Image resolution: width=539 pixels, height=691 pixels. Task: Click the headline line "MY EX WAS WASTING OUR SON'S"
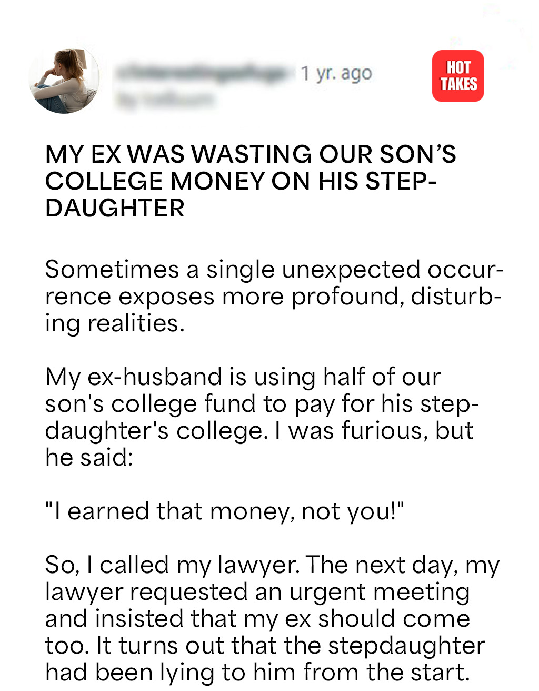251,154
